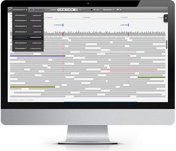Click the "73,140,400" ruler position label
Viewport: 176px width, 151px height.
[x=86, y=17]
